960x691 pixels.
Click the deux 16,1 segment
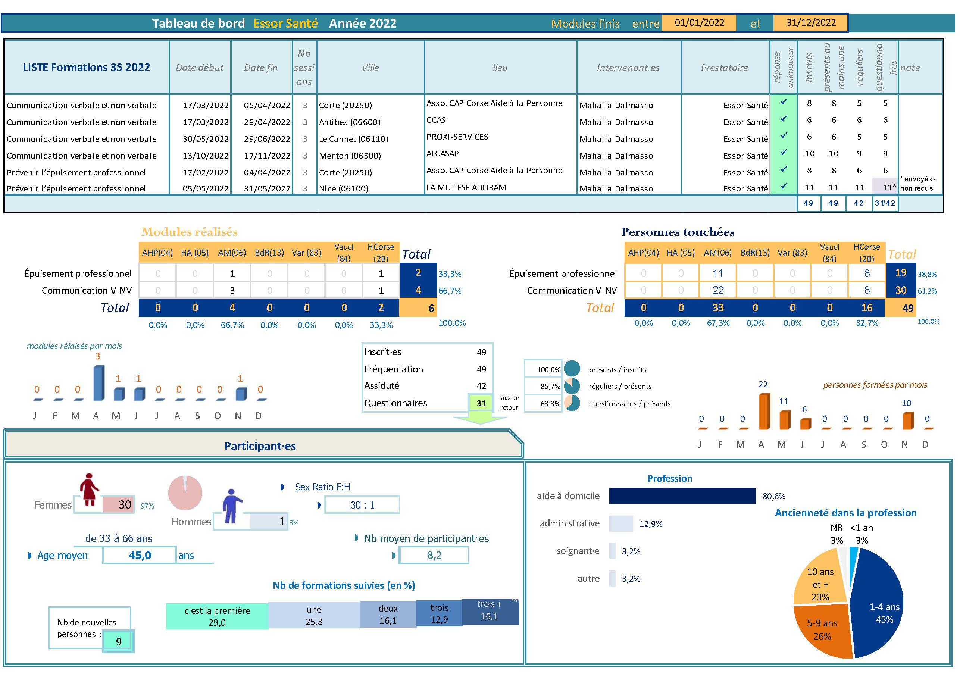click(388, 615)
